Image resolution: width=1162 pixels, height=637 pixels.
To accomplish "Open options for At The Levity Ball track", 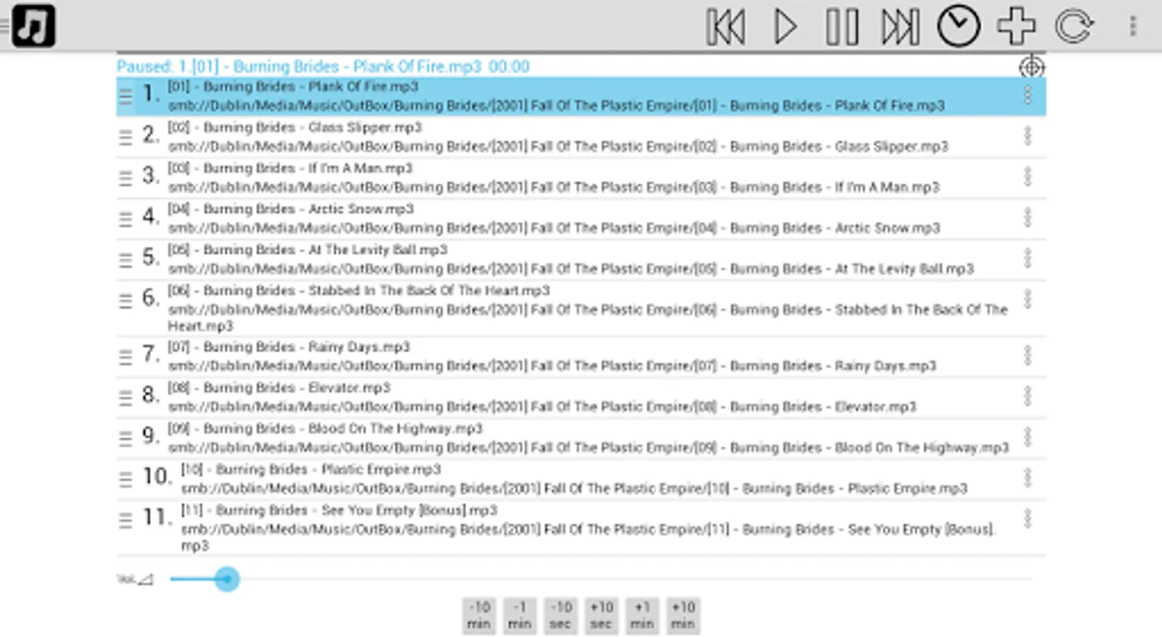I will pos(1027,259).
